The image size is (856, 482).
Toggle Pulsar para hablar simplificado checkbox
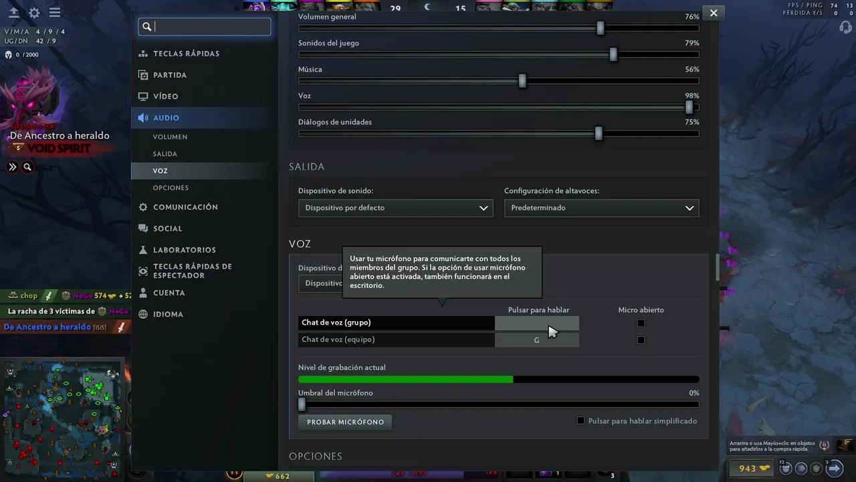[x=580, y=421]
